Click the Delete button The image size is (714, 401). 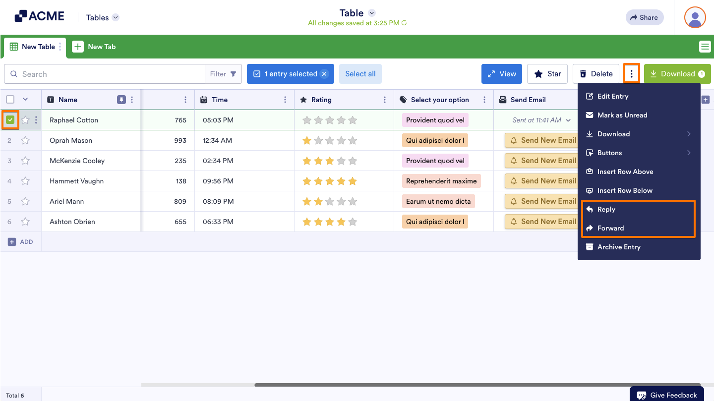point(596,74)
